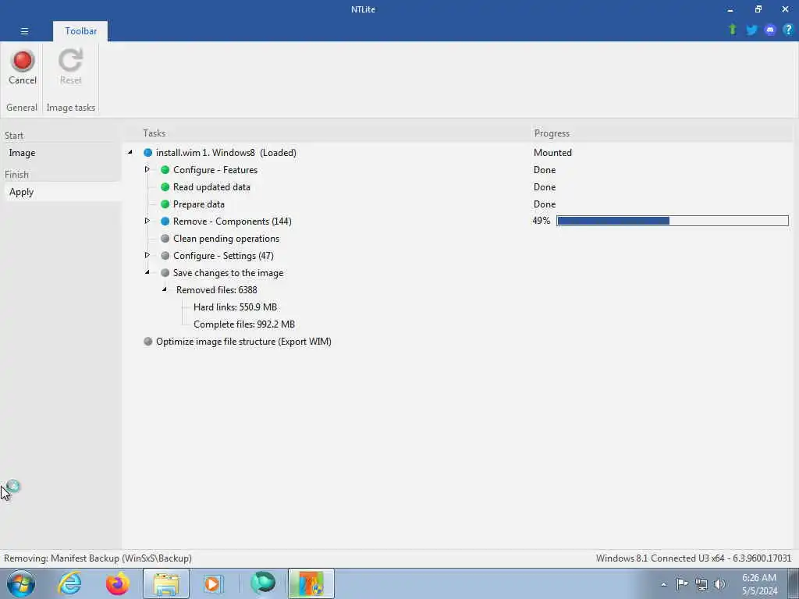Select Hard links: 550.9 MB row
Image resolution: width=799 pixels, height=599 pixels.
(235, 307)
